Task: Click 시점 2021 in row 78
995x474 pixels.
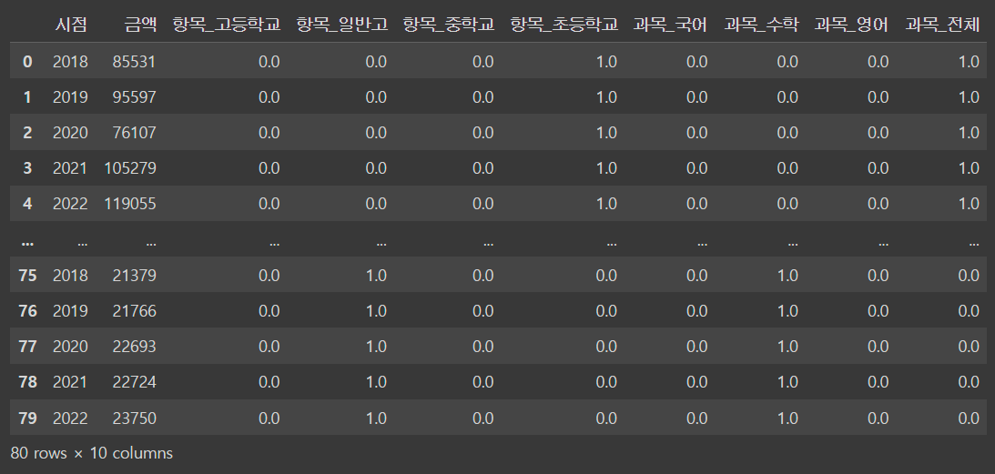Action: tap(70, 382)
